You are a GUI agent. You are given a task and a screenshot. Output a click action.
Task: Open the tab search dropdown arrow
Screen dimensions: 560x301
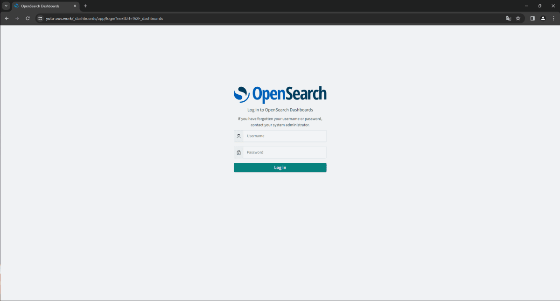click(6, 6)
